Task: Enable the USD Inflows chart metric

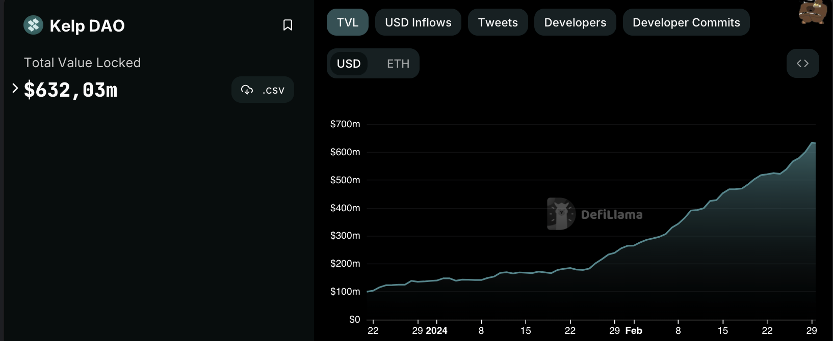Action: [x=418, y=22]
